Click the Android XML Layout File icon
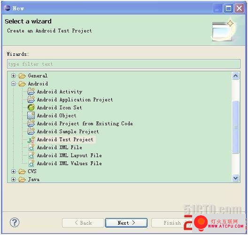 click(31, 155)
